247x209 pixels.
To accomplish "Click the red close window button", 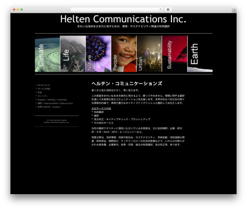I will click(14, 9).
